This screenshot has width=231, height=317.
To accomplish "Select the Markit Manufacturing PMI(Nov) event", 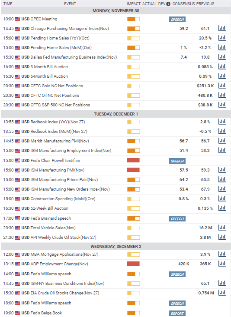I will 55,141.
